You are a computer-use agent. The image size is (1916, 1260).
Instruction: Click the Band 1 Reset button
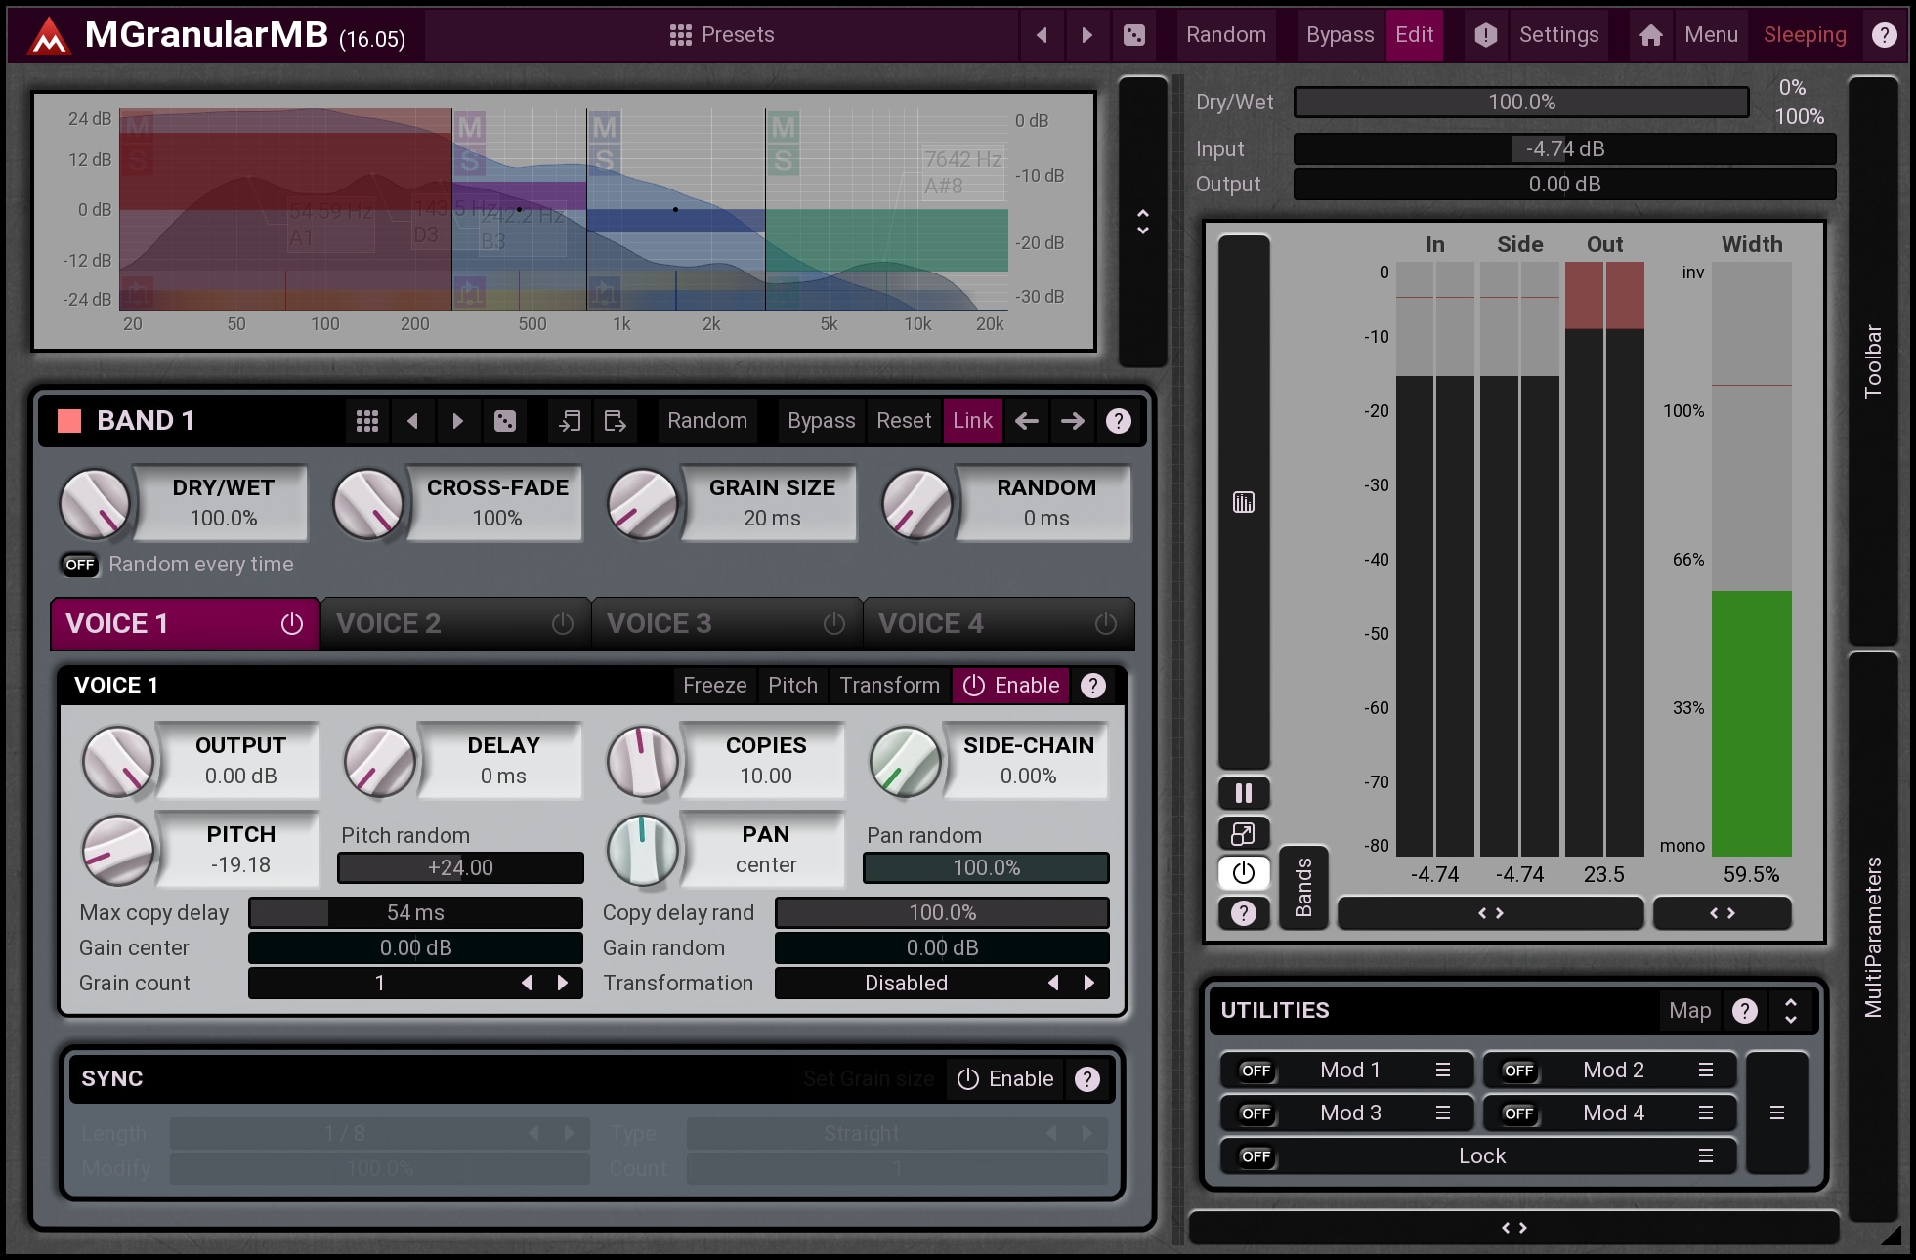pos(904,421)
